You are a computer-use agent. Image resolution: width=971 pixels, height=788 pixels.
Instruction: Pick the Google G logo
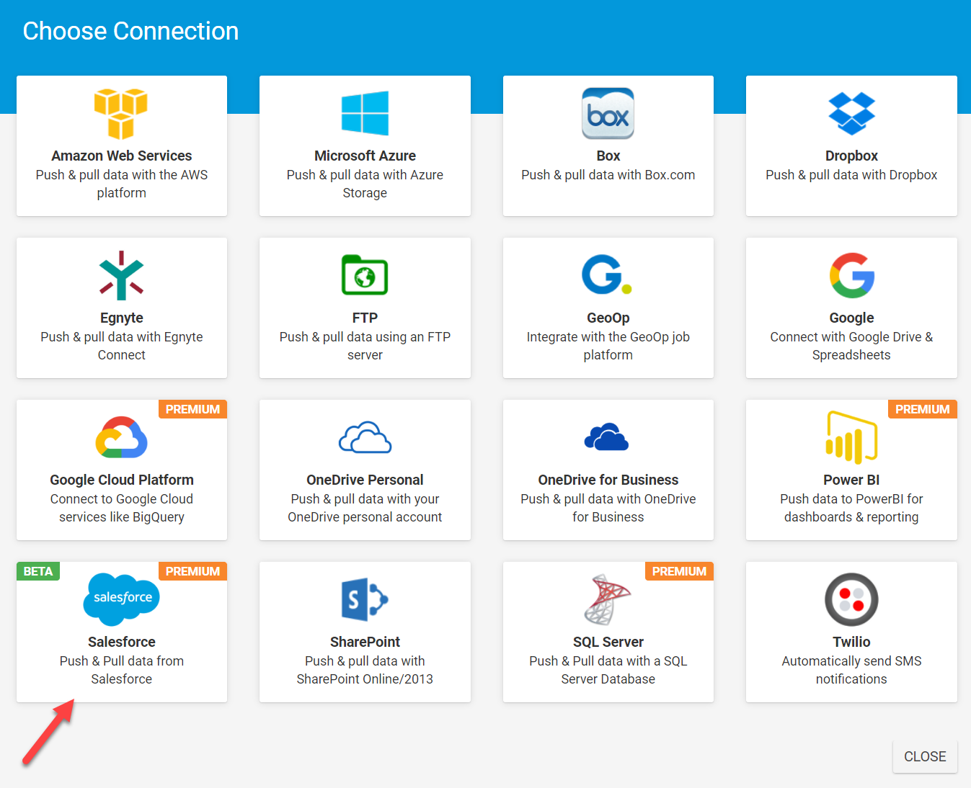tap(851, 275)
